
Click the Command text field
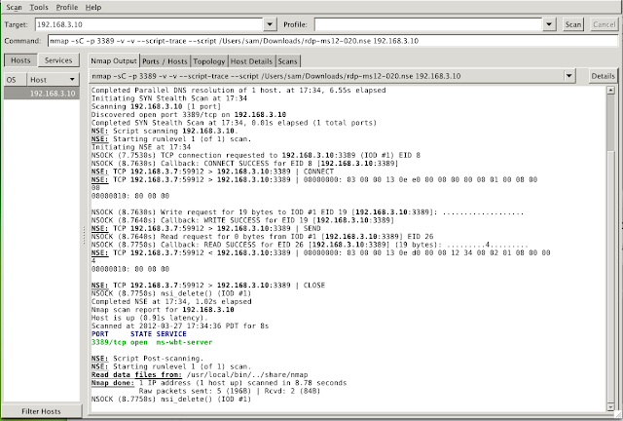click(333, 41)
